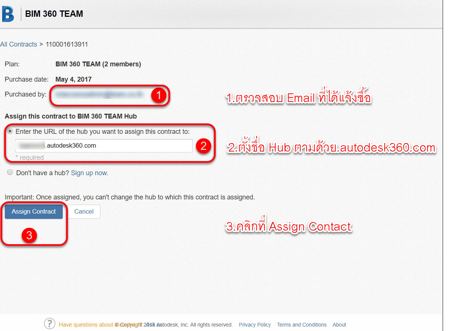Open the question mark help icon in footer
Screen dimensions: 449x331
click(x=49, y=324)
